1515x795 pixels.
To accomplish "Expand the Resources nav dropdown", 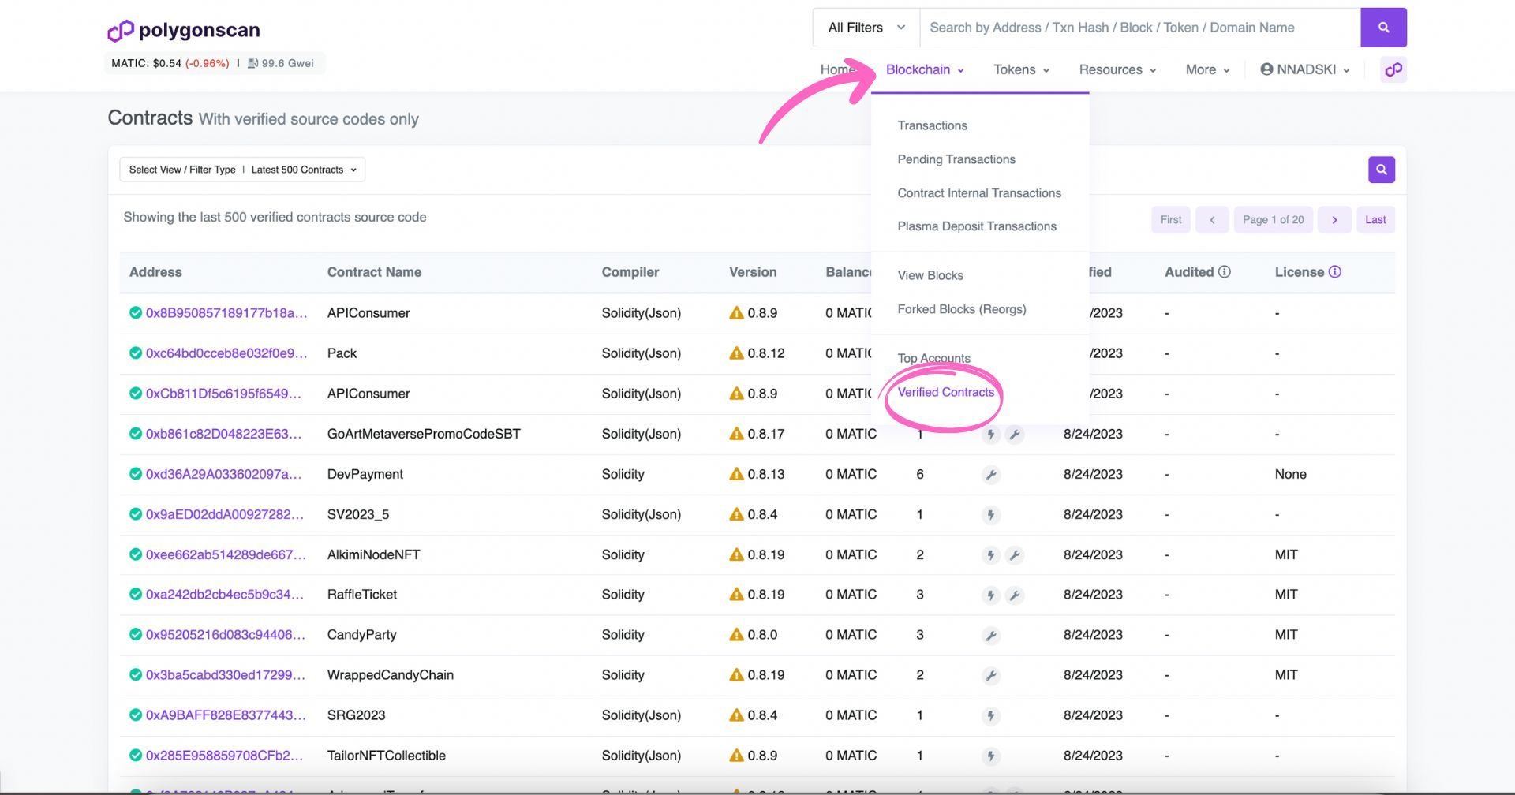I will pos(1117,69).
